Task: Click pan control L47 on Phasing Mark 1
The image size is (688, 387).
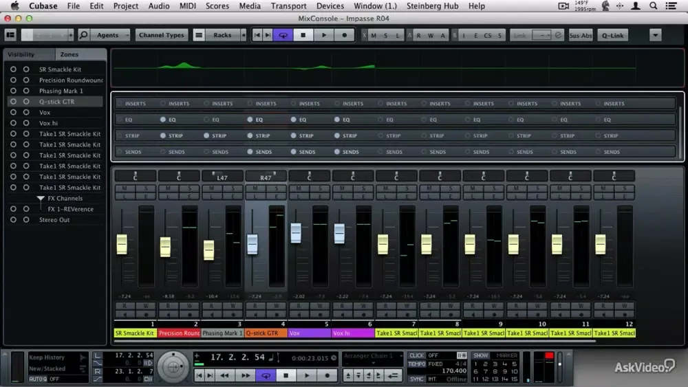Action: (222, 176)
